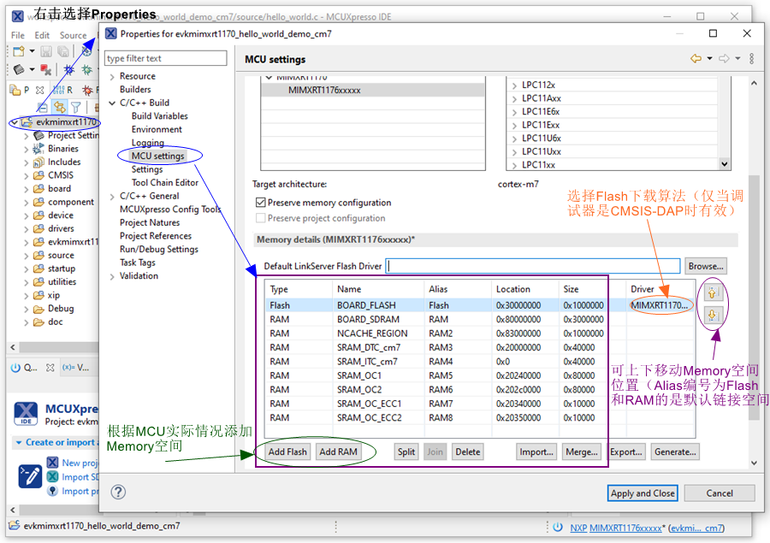The height and width of the screenshot is (543, 770).
Task: Select Run/Debug Settings in properties tree
Action: [158, 250]
